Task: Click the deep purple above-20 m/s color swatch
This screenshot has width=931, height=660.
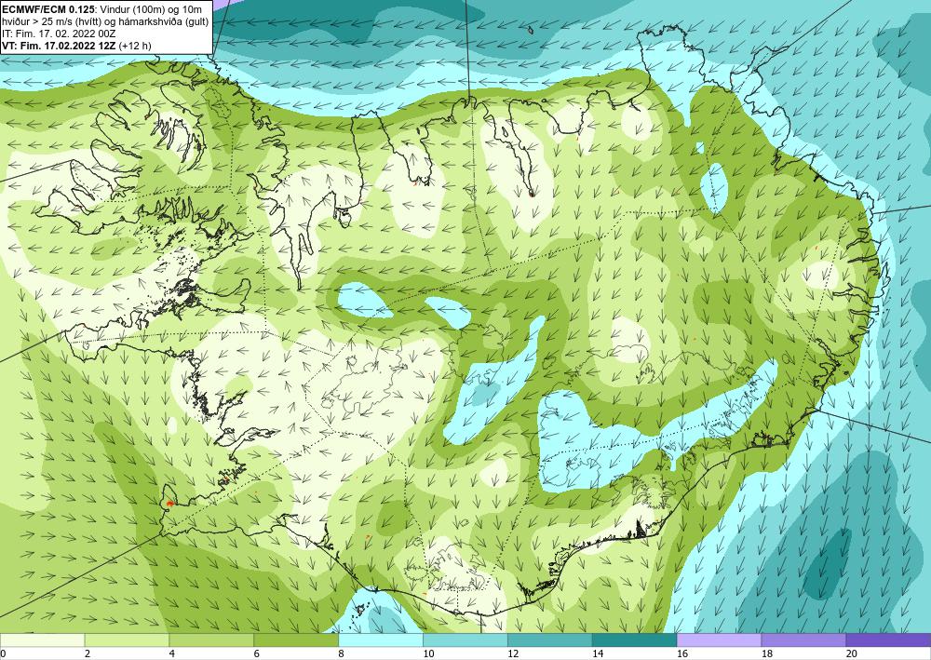Action: [888, 640]
